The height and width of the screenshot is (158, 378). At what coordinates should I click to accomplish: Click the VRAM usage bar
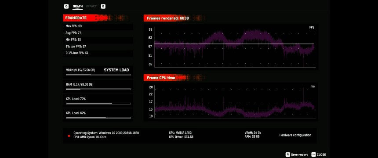tap(98, 75)
